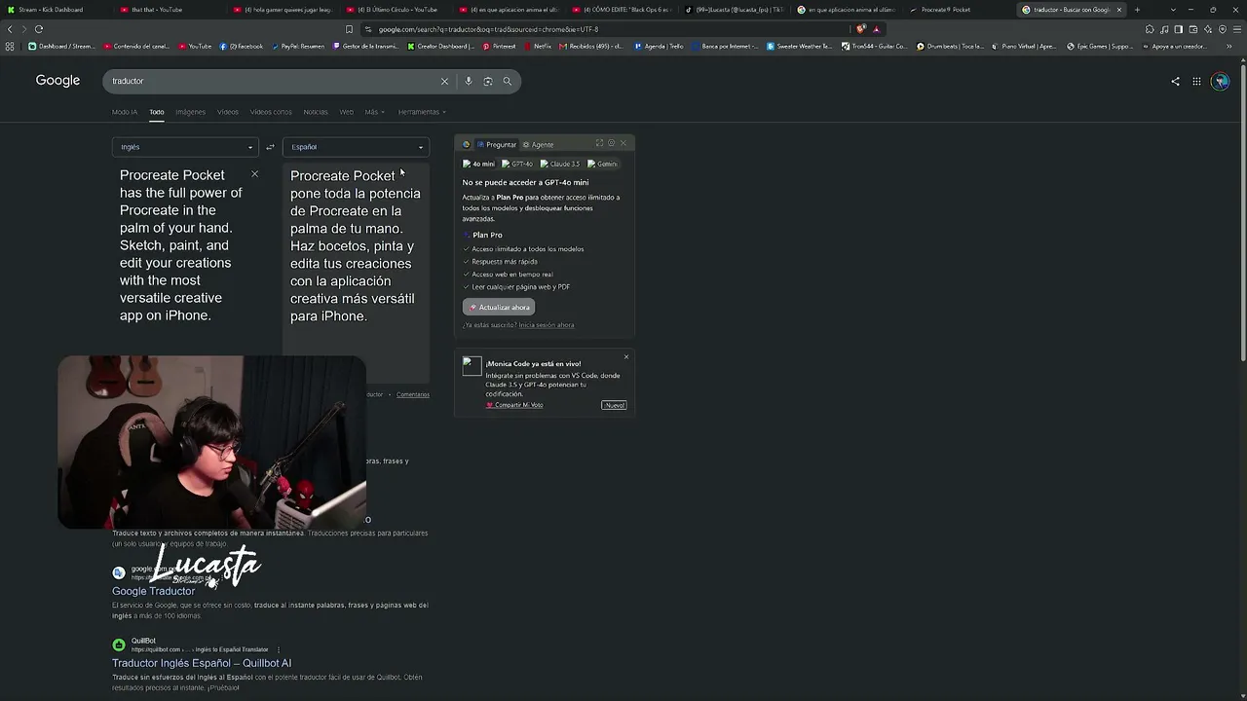The width and height of the screenshot is (1247, 701).
Task: Switch to the Videos results tab
Action: tap(227, 112)
